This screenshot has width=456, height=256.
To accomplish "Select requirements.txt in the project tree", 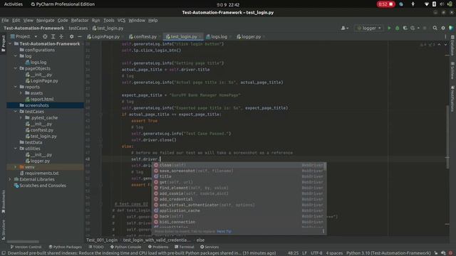I will tap(39, 173).
